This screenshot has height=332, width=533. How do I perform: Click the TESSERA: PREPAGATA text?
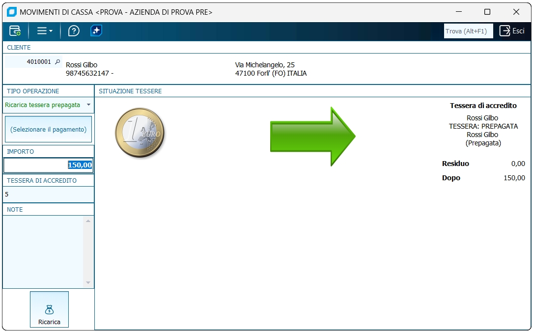click(483, 126)
